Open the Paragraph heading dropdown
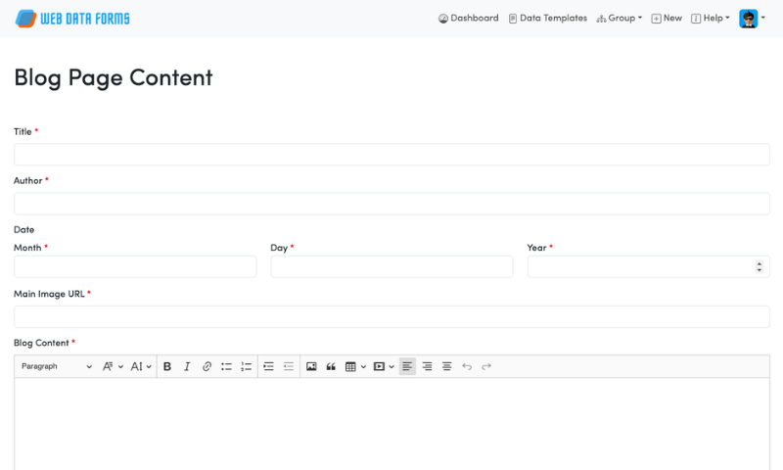Image resolution: width=783 pixels, height=470 pixels. 57,366
